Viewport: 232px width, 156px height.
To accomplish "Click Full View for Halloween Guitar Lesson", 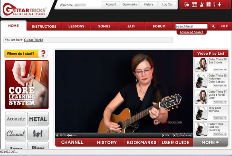I will (220, 86).
